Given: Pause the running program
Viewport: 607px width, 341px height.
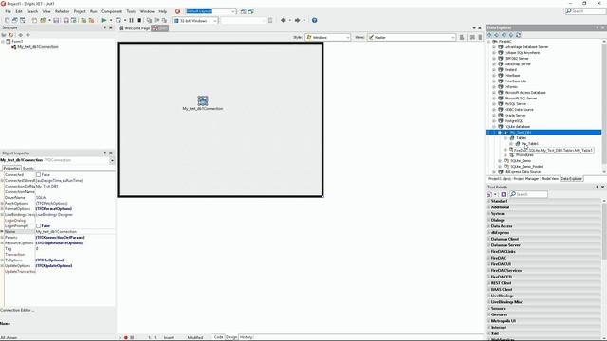Looking at the screenshot, I should click(131, 20).
